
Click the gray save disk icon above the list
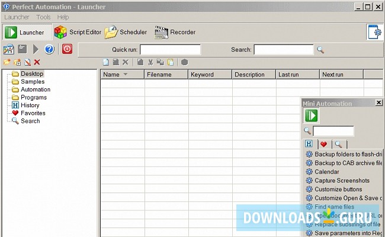coord(115,62)
